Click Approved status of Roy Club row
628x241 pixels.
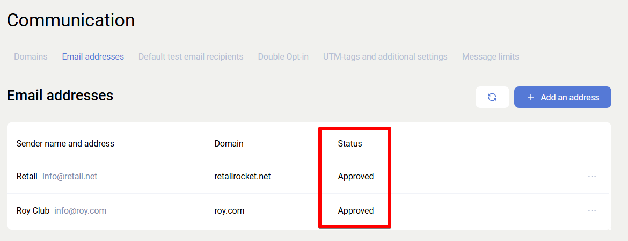[x=356, y=210]
